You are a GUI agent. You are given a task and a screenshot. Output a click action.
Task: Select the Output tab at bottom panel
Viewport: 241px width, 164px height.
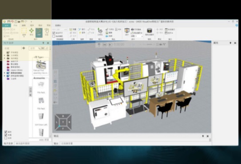[56, 144]
